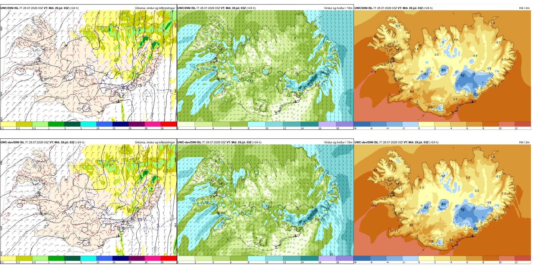Click the -7.2 reading on Vatnajökull
The width and height of the screenshot is (536, 268).
pyautogui.click(x=462, y=210)
